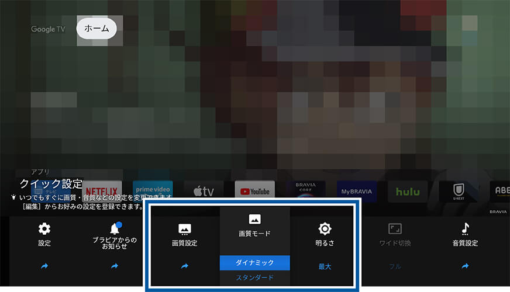Open the Hulu app tile
This screenshot has width=510, height=292.
[x=408, y=191]
